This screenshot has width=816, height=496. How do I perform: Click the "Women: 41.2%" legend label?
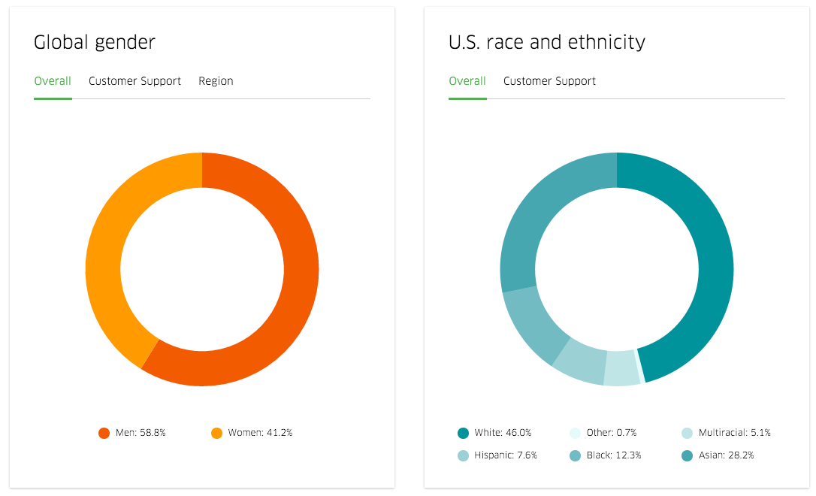click(260, 433)
